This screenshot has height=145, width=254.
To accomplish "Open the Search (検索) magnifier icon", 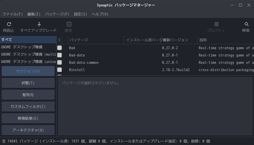I will [x=246, y=24].
